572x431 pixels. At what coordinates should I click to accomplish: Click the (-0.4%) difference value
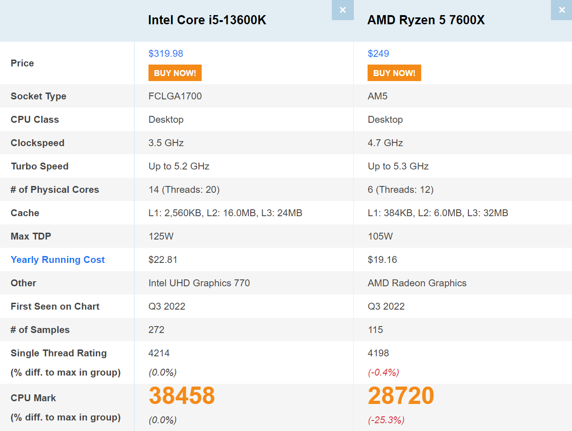(x=384, y=372)
